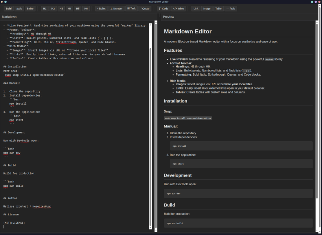Image resolution: width=322 pixels, height=235 pixels.
Task: Open the Link insert button
Action: click(x=196, y=9)
